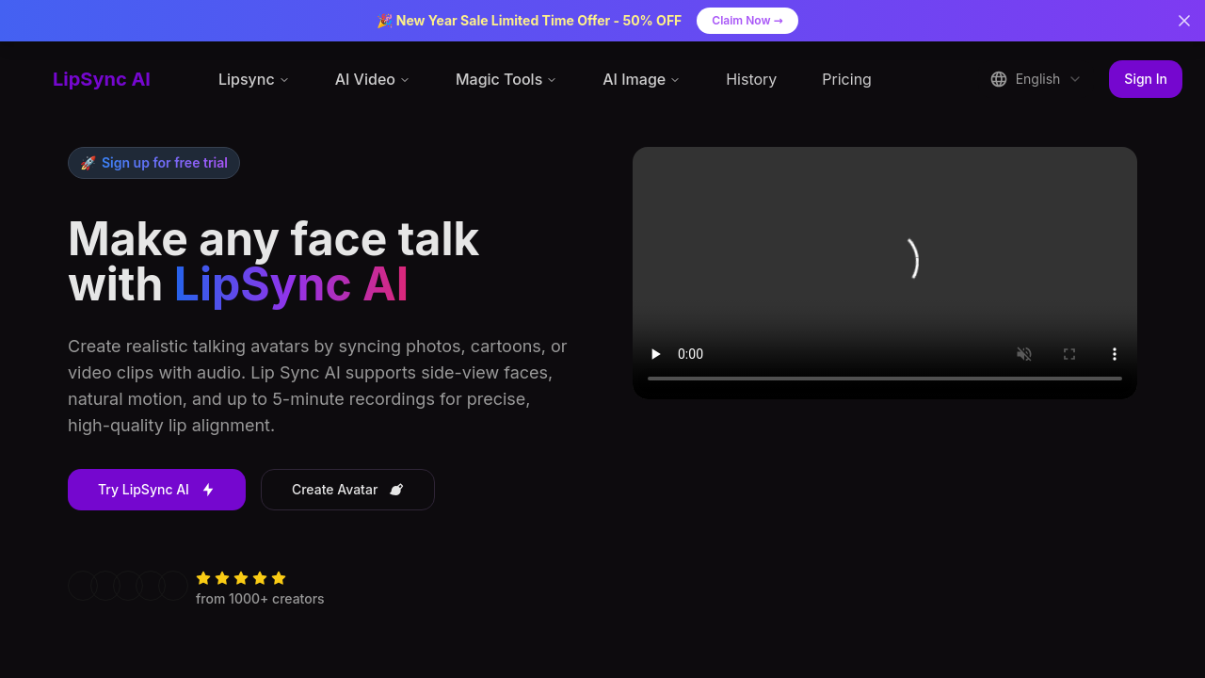Click the Create Avatar button
This screenshot has width=1205, height=678.
pyautogui.click(x=347, y=490)
